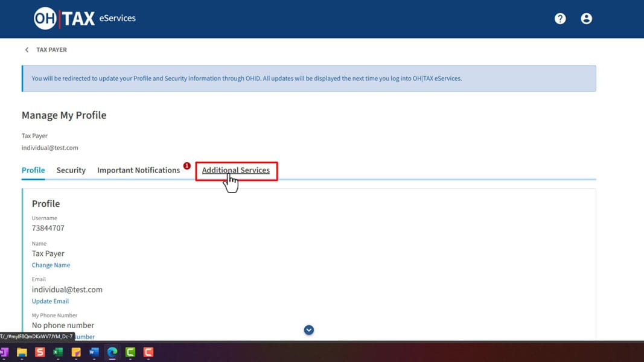Click the 'My Phone Number' label
The height and width of the screenshot is (362, 644).
(x=54, y=315)
